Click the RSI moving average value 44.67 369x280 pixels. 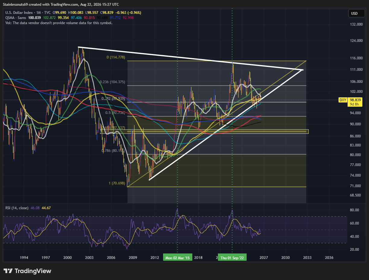[46, 208]
